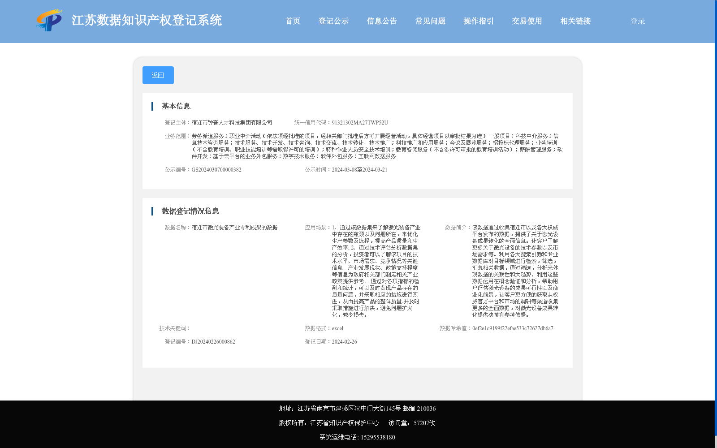Open the 操作指引 menu item
This screenshot has height=448, width=717.
point(479,21)
